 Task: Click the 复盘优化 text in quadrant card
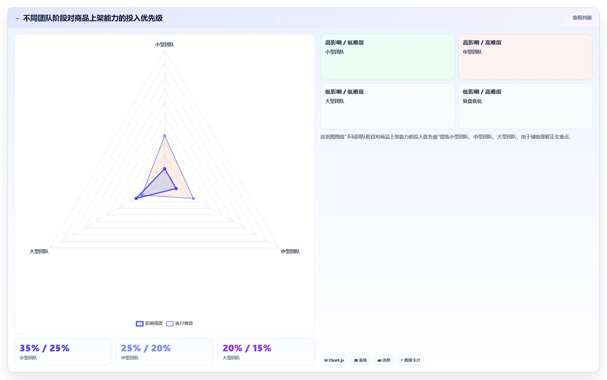(472, 101)
